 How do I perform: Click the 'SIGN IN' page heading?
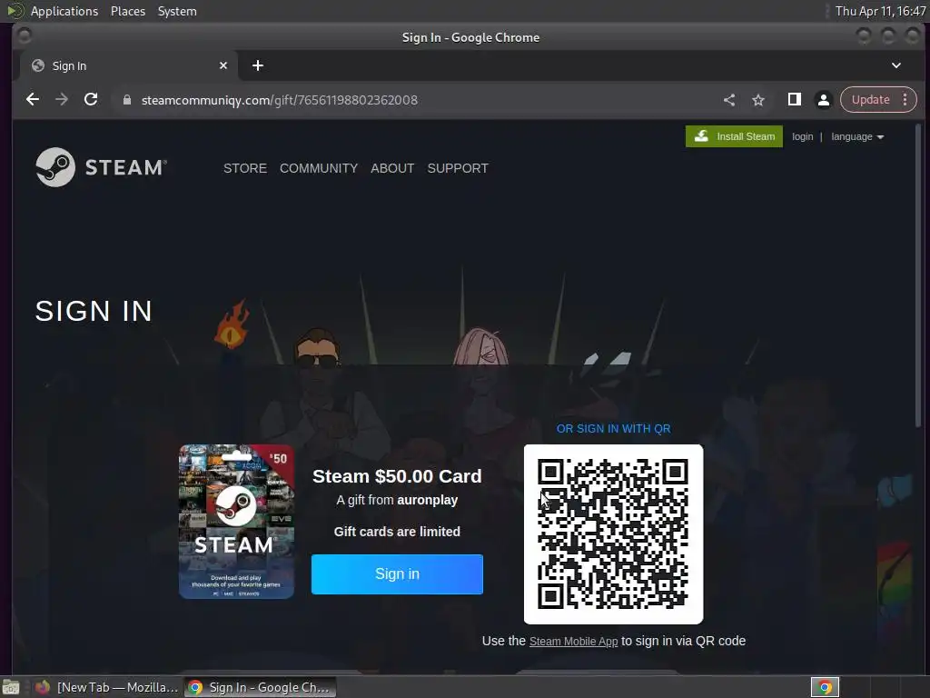94,311
